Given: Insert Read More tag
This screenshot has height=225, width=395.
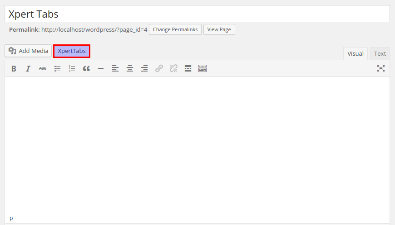Looking at the screenshot, I should tap(188, 68).
